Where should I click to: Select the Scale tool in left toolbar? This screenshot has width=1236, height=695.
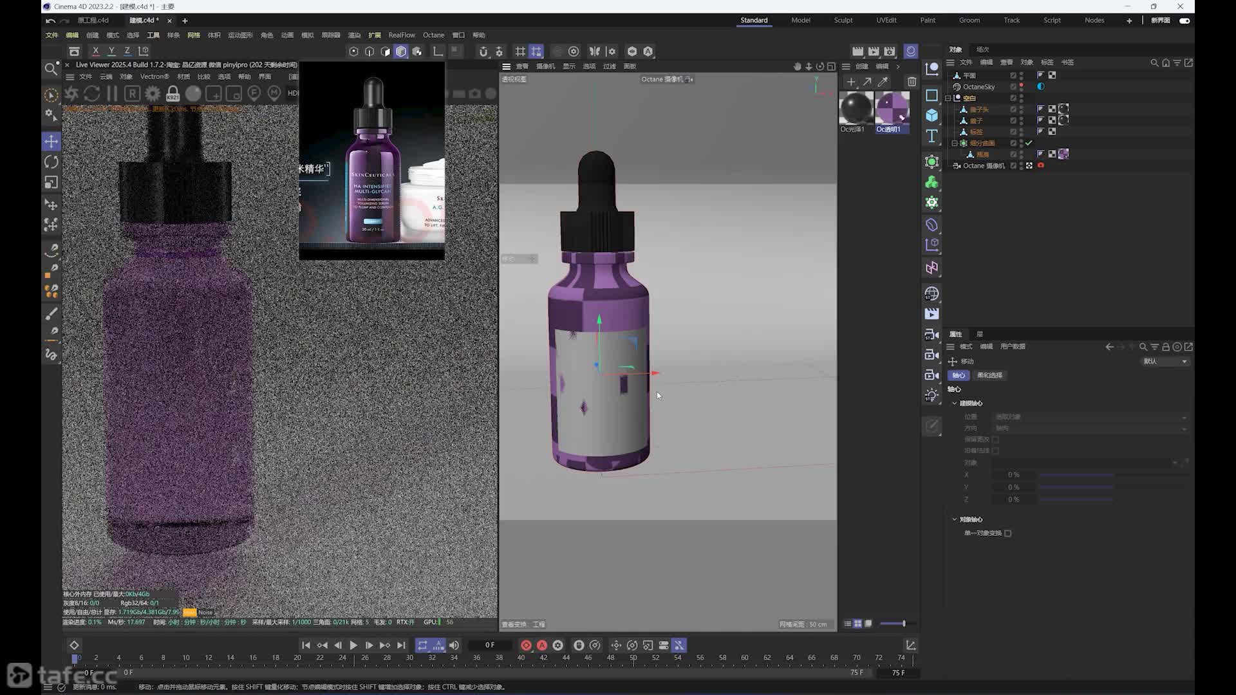tap(51, 183)
